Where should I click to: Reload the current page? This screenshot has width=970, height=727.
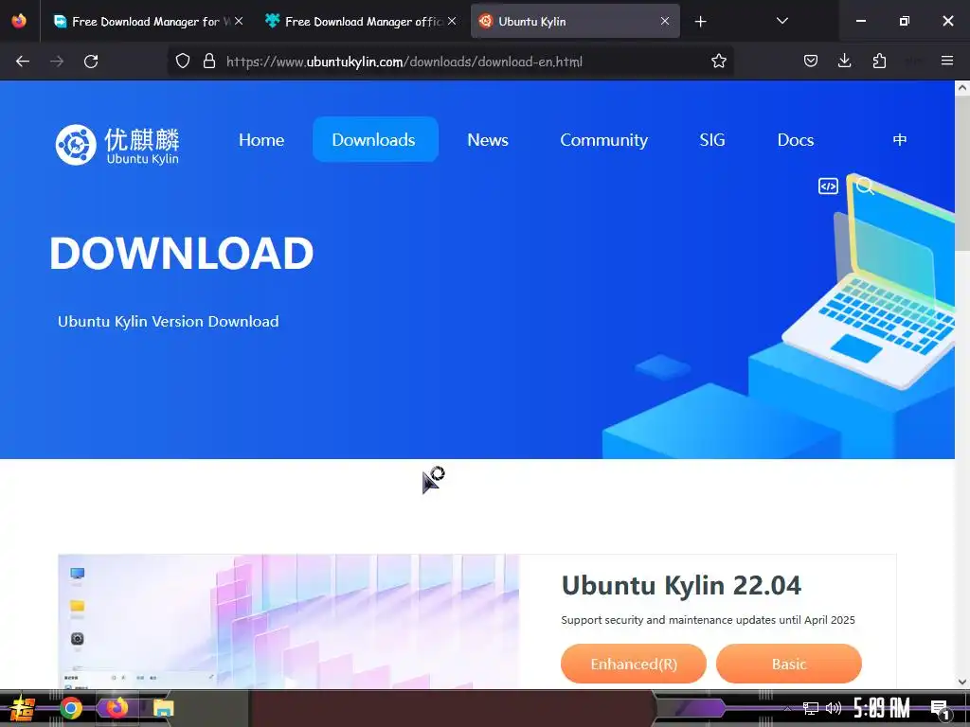click(91, 62)
